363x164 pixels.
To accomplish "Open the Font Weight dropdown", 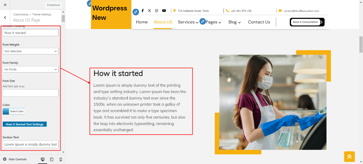I will [31, 51].
